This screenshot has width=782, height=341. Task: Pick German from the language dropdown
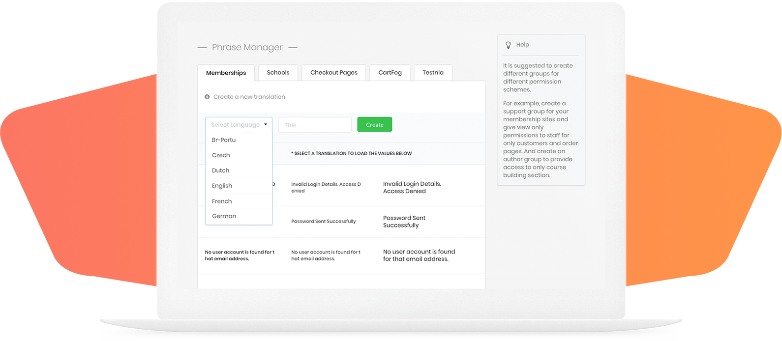click(x=224, y=216)
